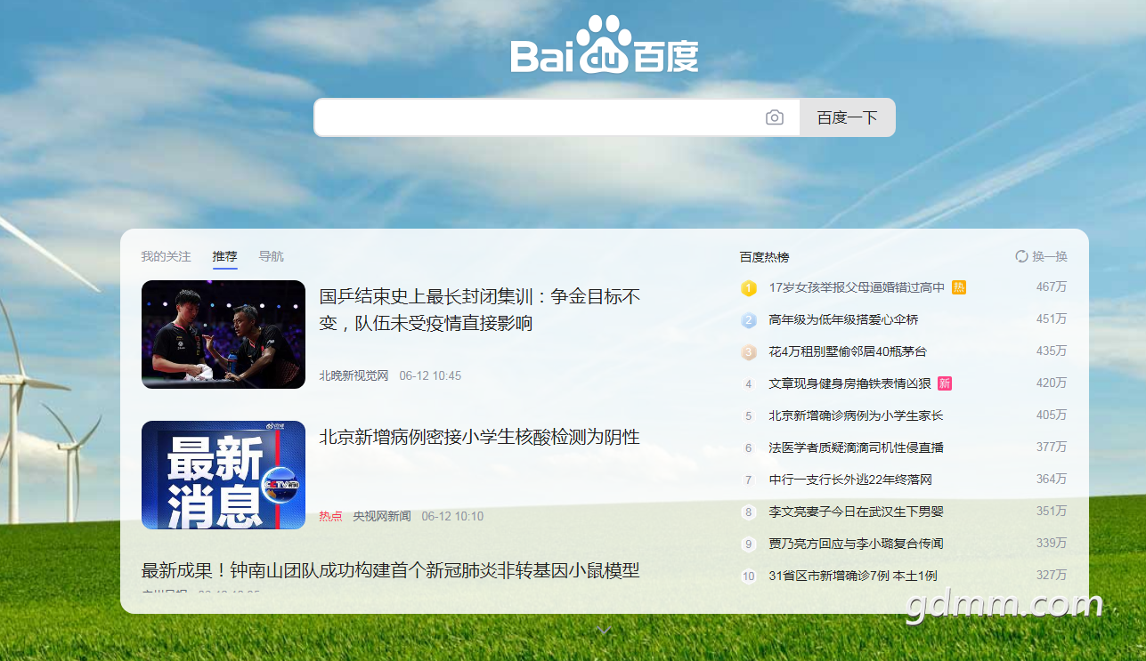1146x661 pixels.
Task: Click rank number 6 in the hot list
Action: coord(749,448)
